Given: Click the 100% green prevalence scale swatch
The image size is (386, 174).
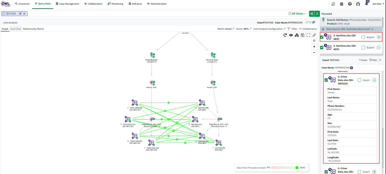Looking at the screenshot, I should coord(297,168).
